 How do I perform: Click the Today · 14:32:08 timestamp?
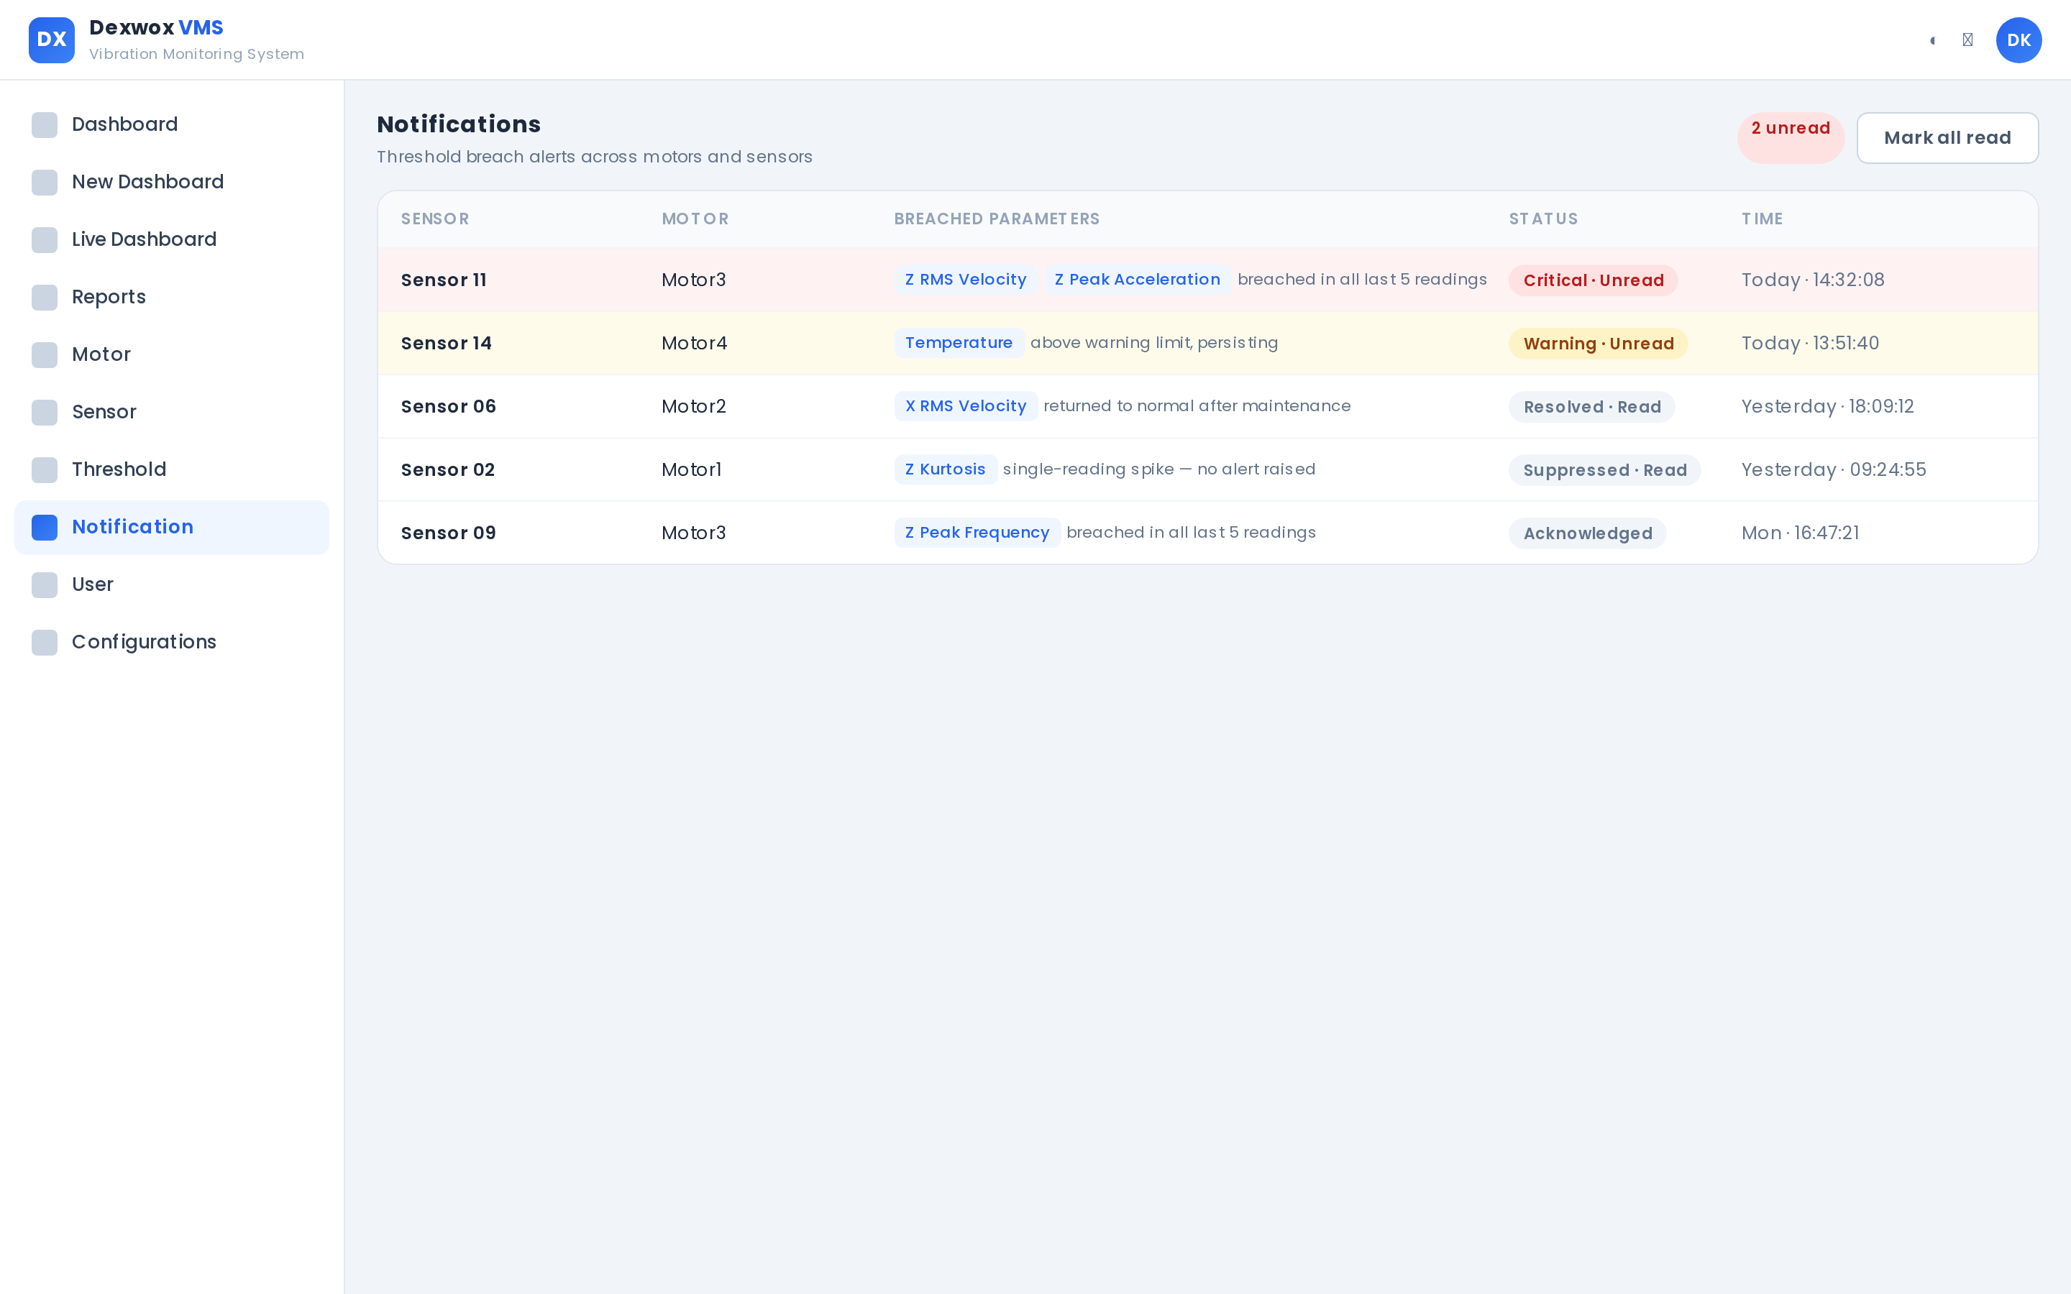point(1813,280)
